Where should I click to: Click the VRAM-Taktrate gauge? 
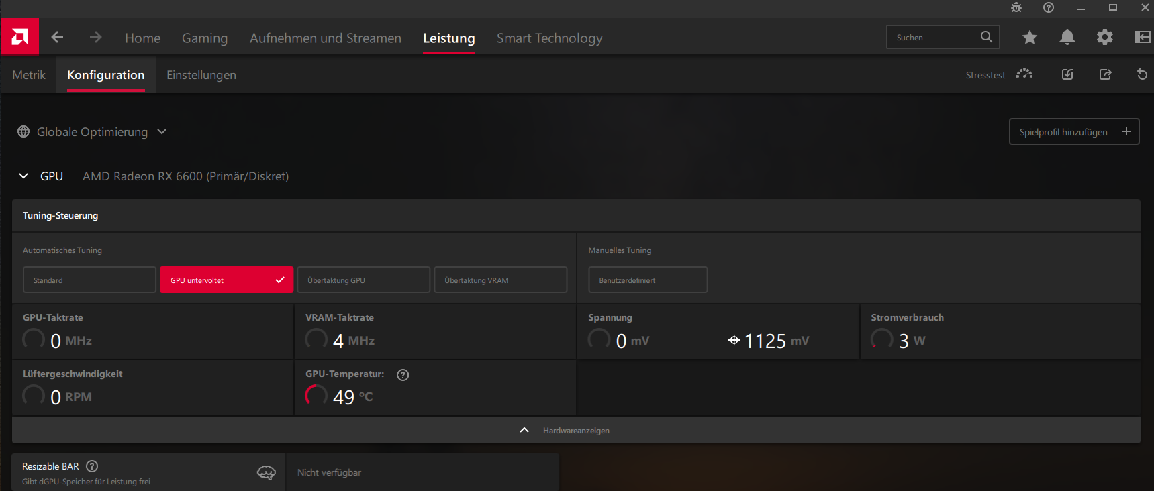tap(316, 339)
